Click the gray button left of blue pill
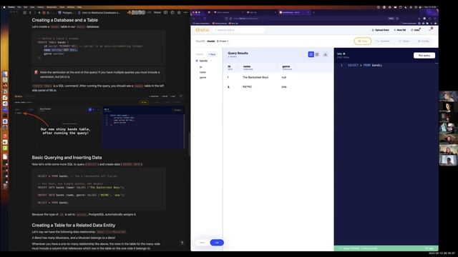 (202, 243)
